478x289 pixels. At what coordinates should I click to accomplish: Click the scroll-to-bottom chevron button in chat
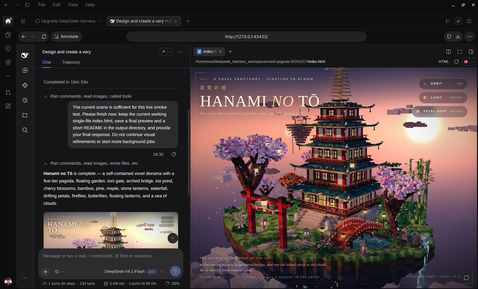[x=173, y=238]
